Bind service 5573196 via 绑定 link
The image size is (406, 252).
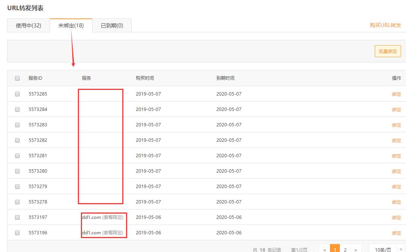[396, 233]
